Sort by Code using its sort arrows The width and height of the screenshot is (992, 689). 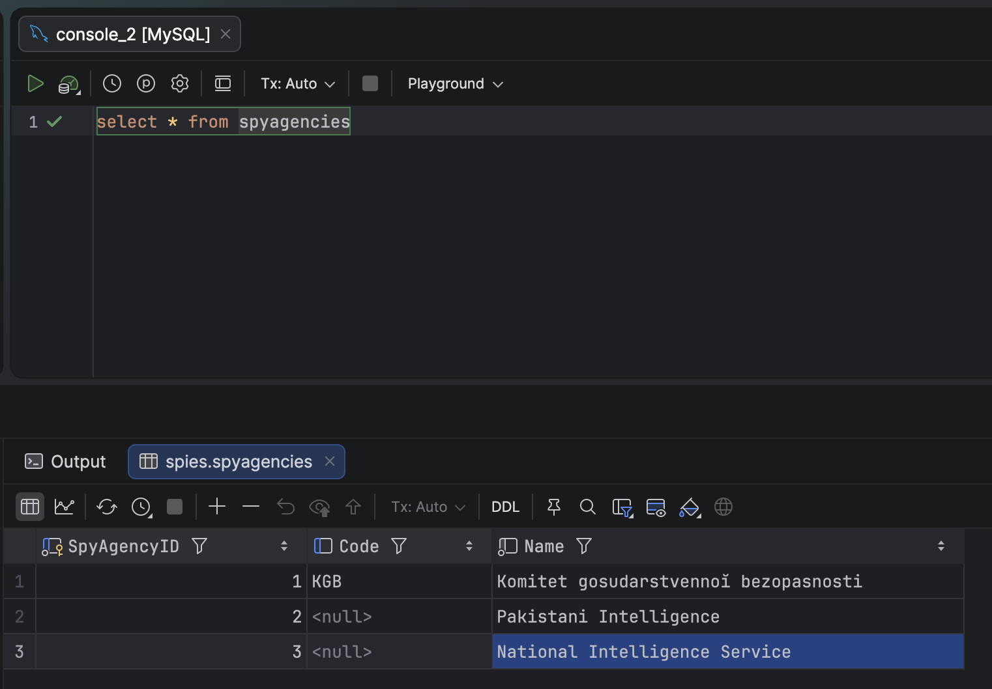(x=469, y=546)
